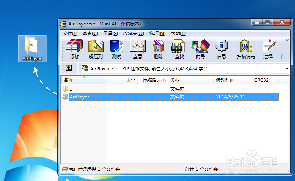Sort by Size (大小) column header
Screen dimensions: 295x181
pos(122,80)
